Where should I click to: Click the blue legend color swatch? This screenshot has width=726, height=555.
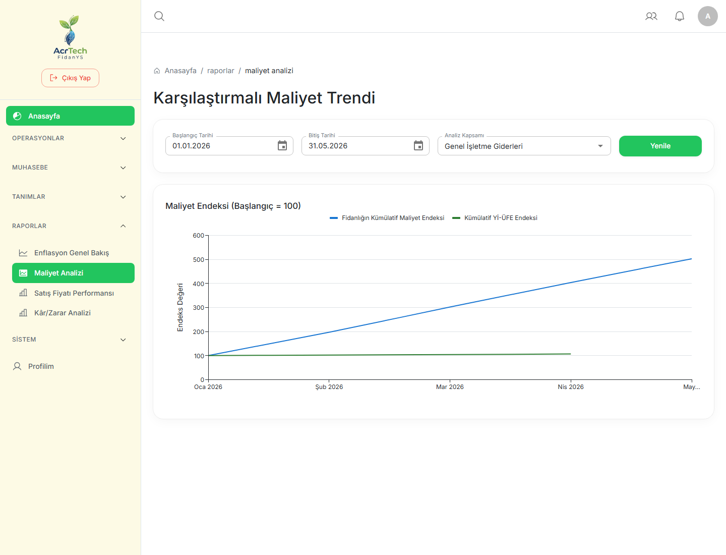[x=334, y=218]
